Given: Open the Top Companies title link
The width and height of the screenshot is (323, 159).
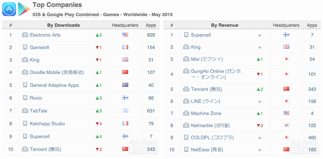Looking at the screenshot, I should pos(57,5).
